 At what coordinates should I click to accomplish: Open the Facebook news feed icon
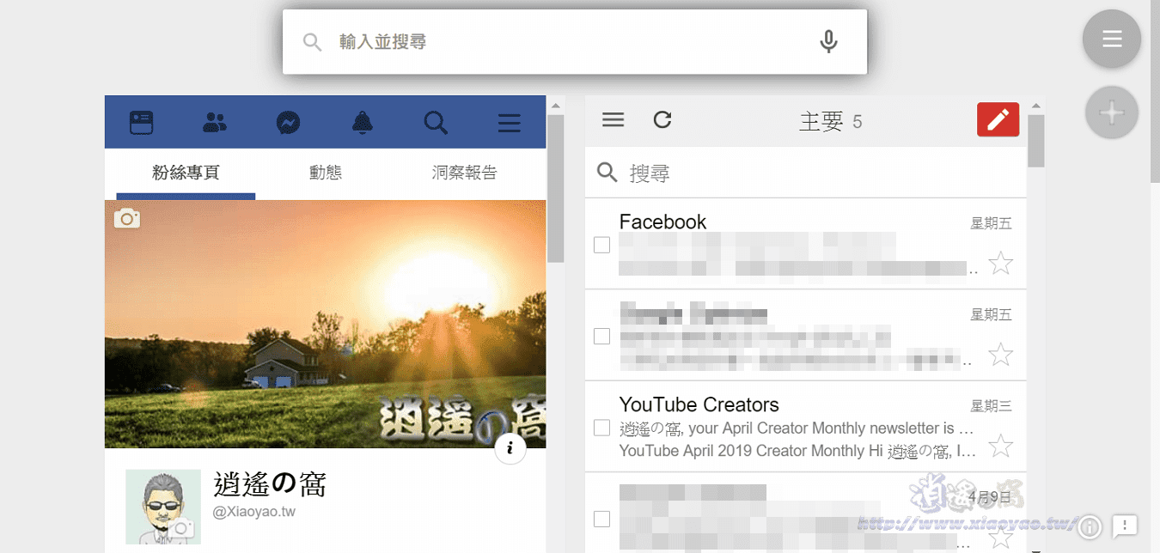141,123
